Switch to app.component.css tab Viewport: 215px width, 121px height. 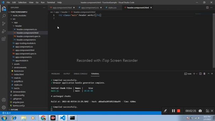click(x=90, y=7)
